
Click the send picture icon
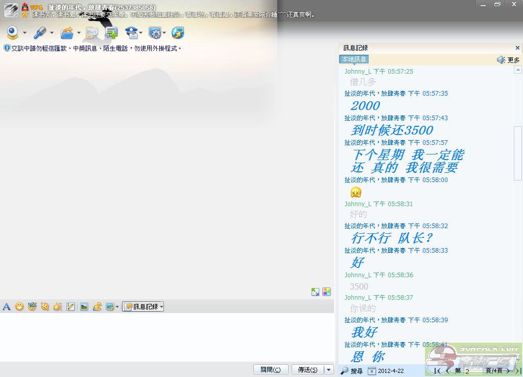pos(84,307)
